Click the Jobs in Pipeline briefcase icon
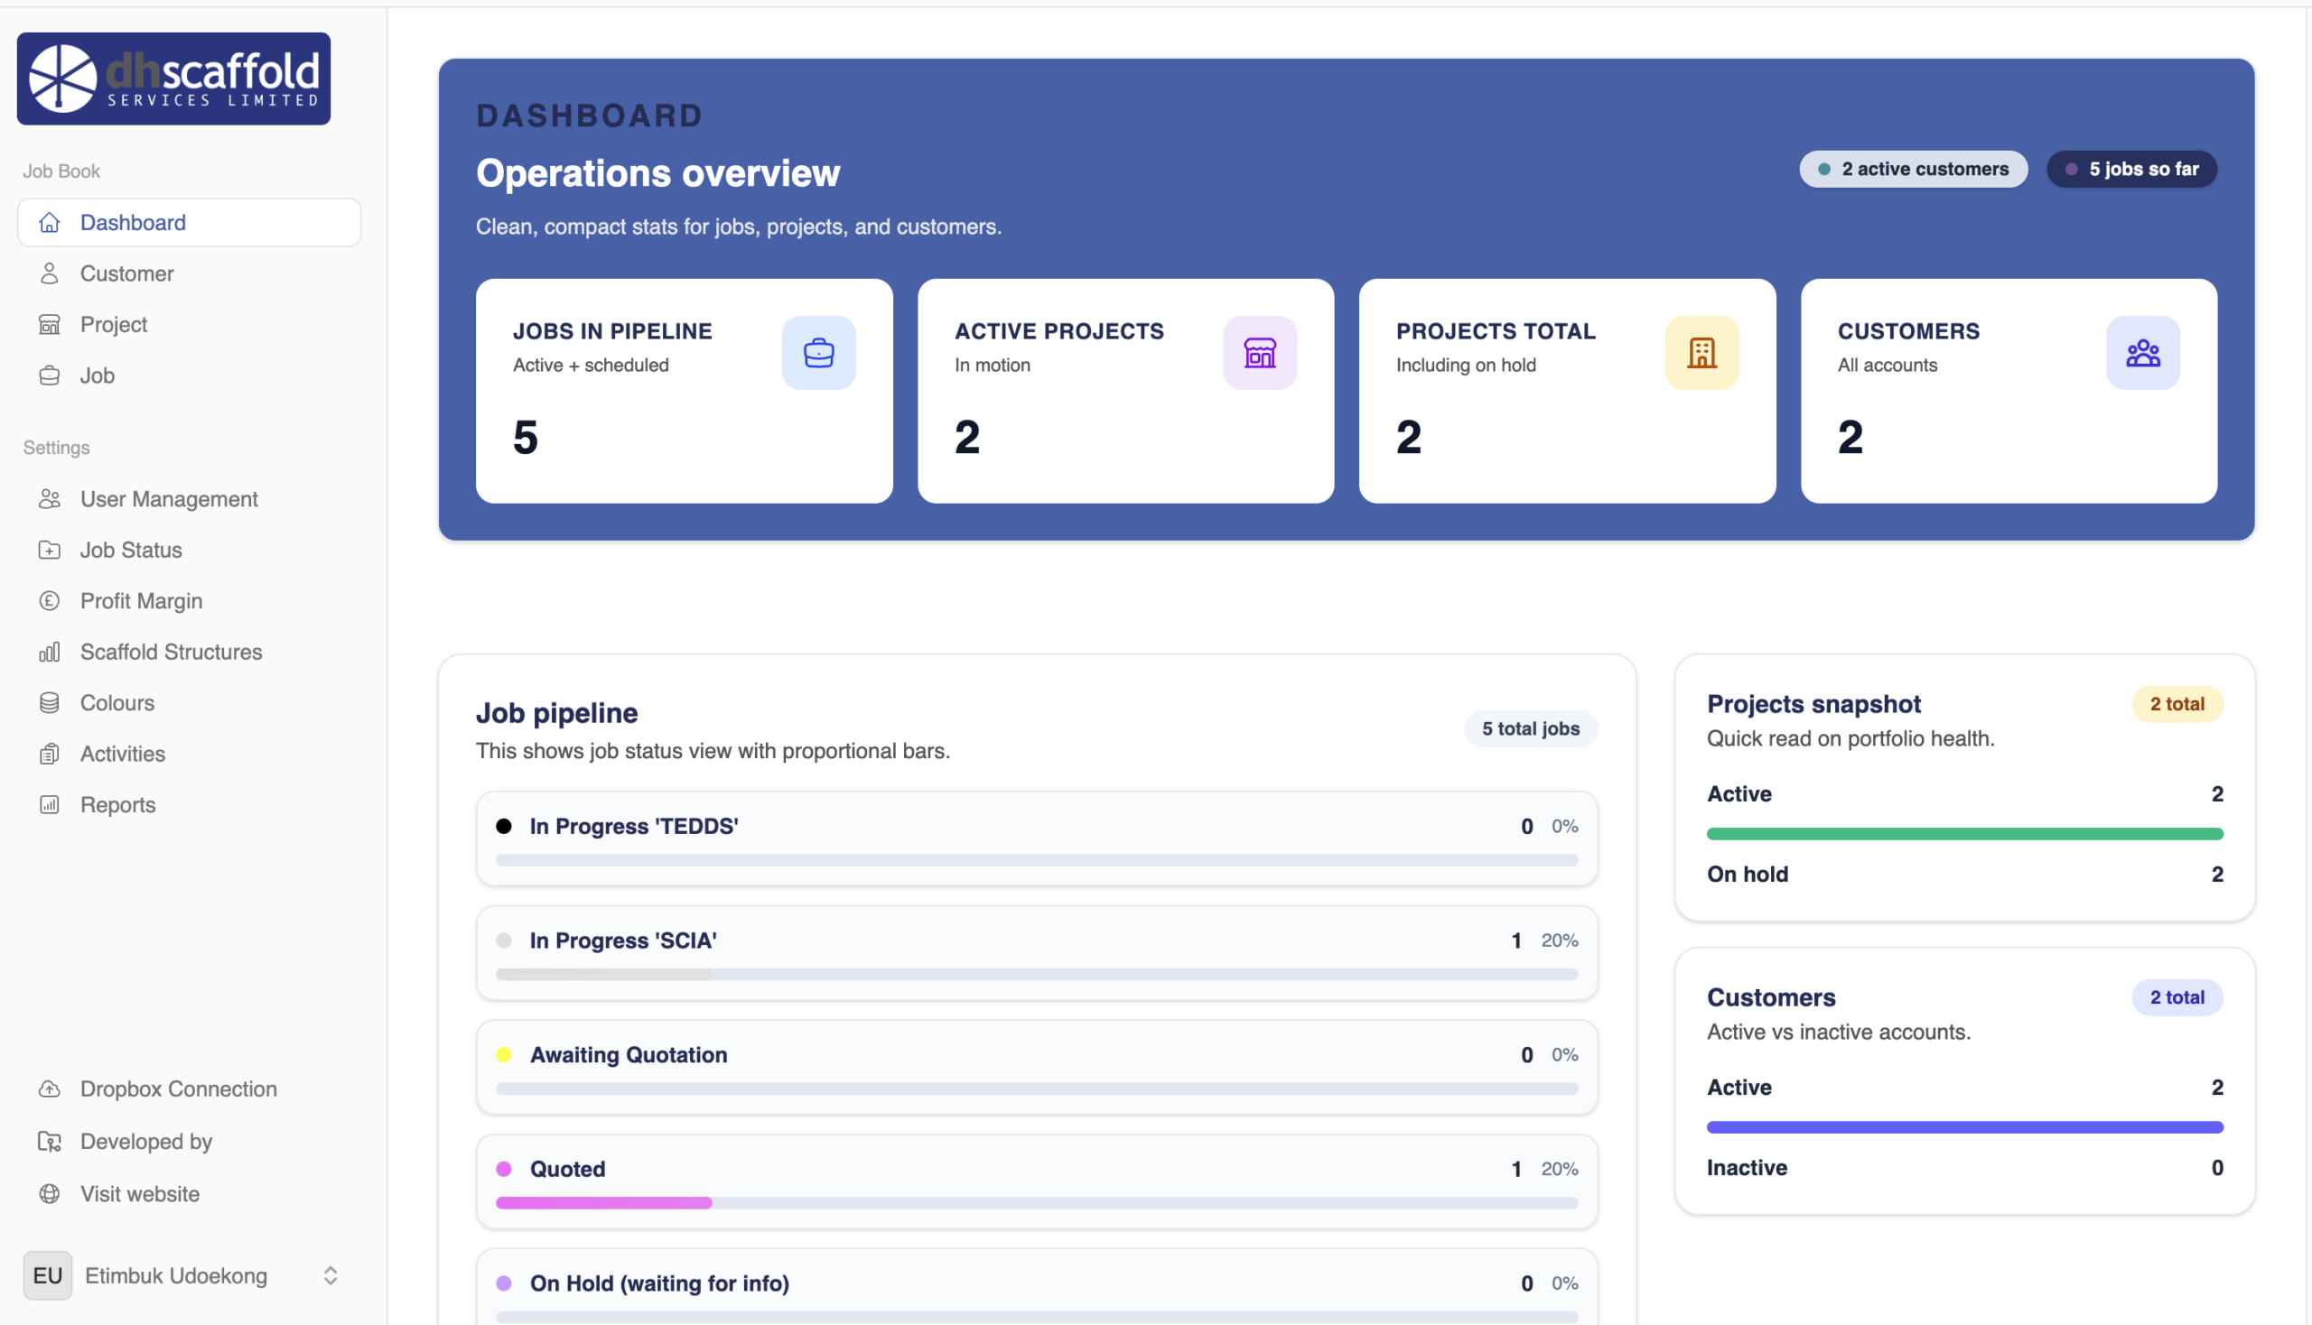Screen dimensions: 2312x1325 818,353
